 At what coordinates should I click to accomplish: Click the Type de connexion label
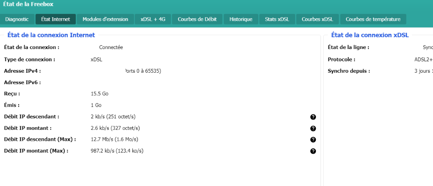point(30,60)
